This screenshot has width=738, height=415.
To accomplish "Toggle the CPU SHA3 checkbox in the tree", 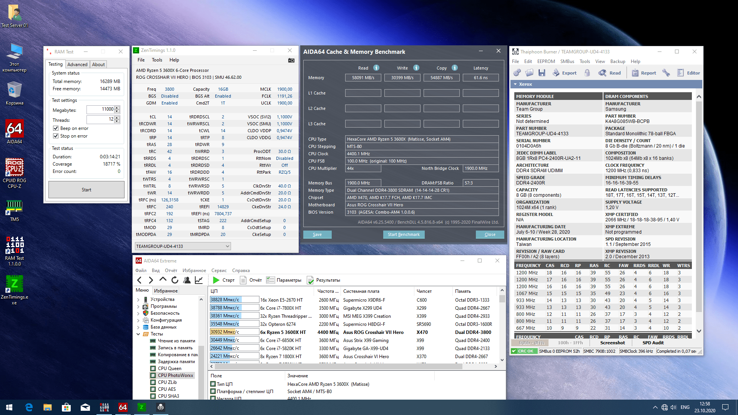I will 153,396.
